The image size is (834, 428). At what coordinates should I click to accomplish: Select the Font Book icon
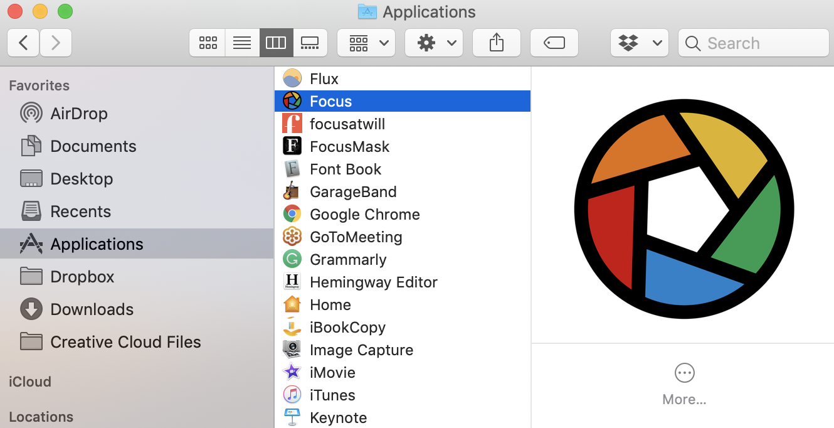pyautogui.click(x=292, y=169)
